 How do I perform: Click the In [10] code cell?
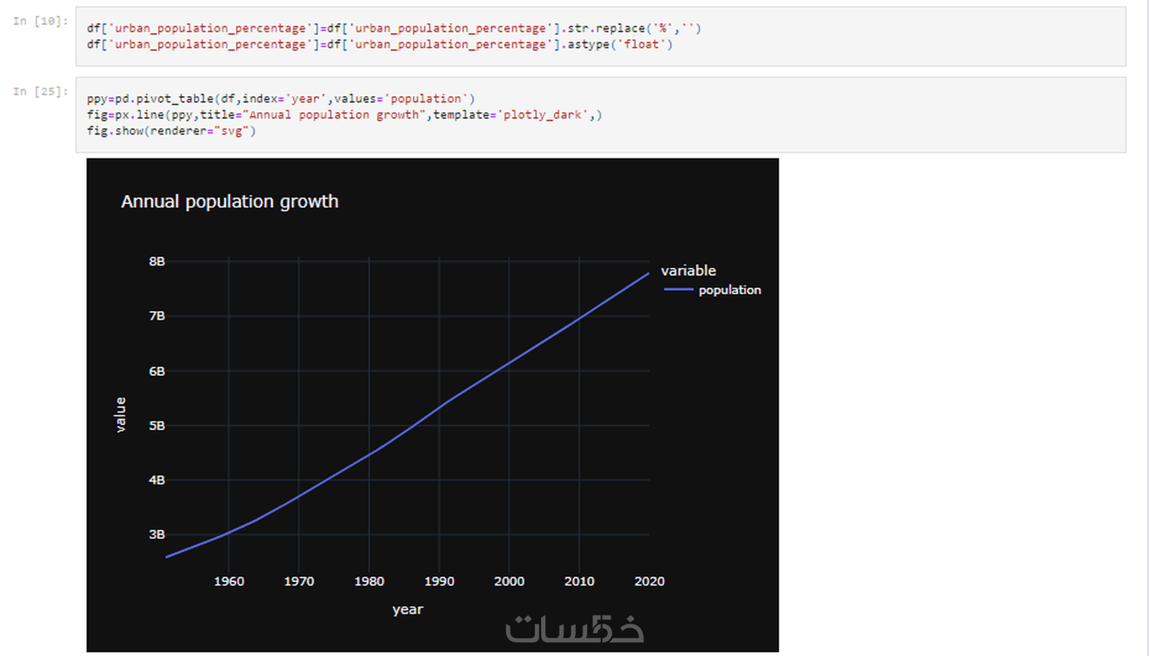click(x=601, y=37)
